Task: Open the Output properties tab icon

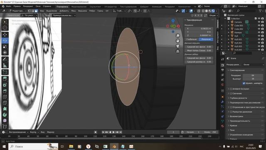Action: (223, 70)
